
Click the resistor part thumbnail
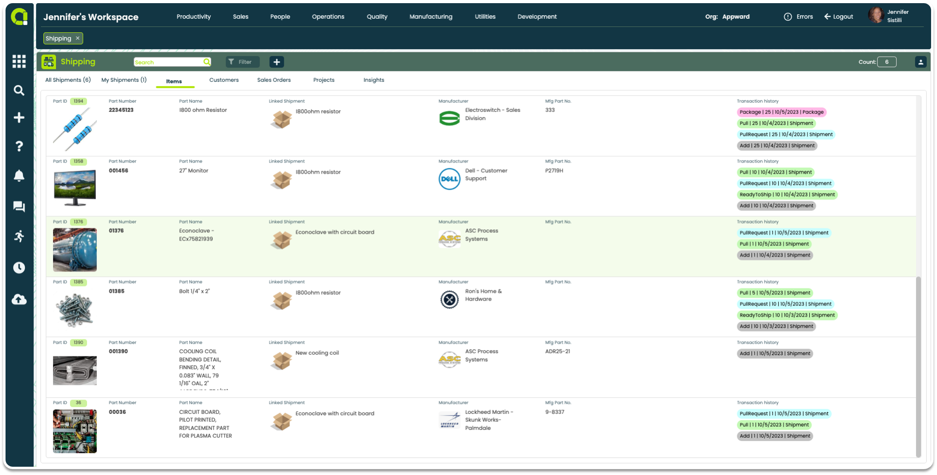74,129
